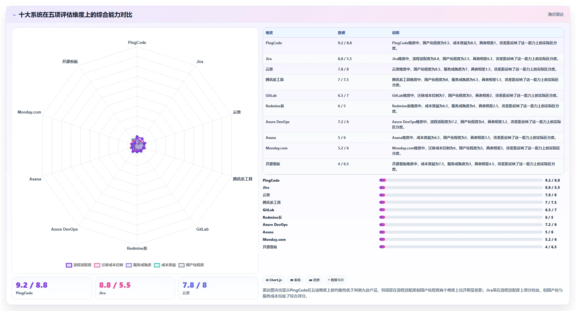This screenshot has width=576, height=311.
Task: Select the Monday.com row name in the table
Action: point(276,148)
